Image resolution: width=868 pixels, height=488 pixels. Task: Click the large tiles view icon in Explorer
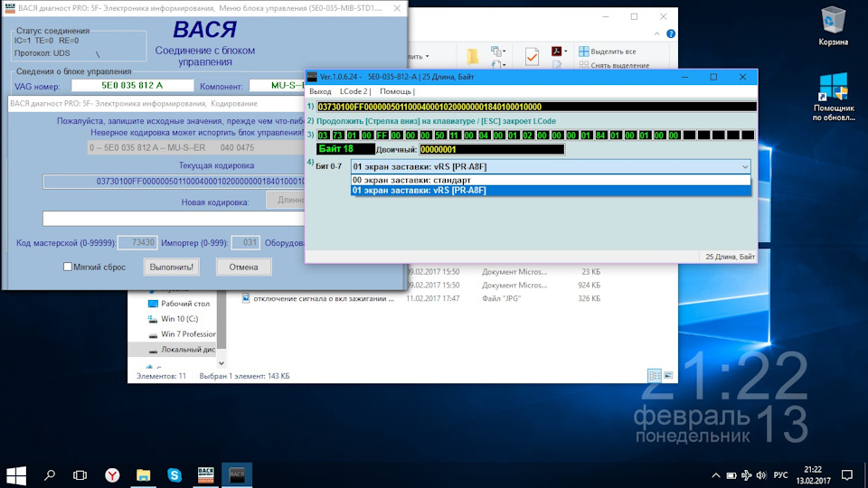pyautogui.click(x=669, y=376)
